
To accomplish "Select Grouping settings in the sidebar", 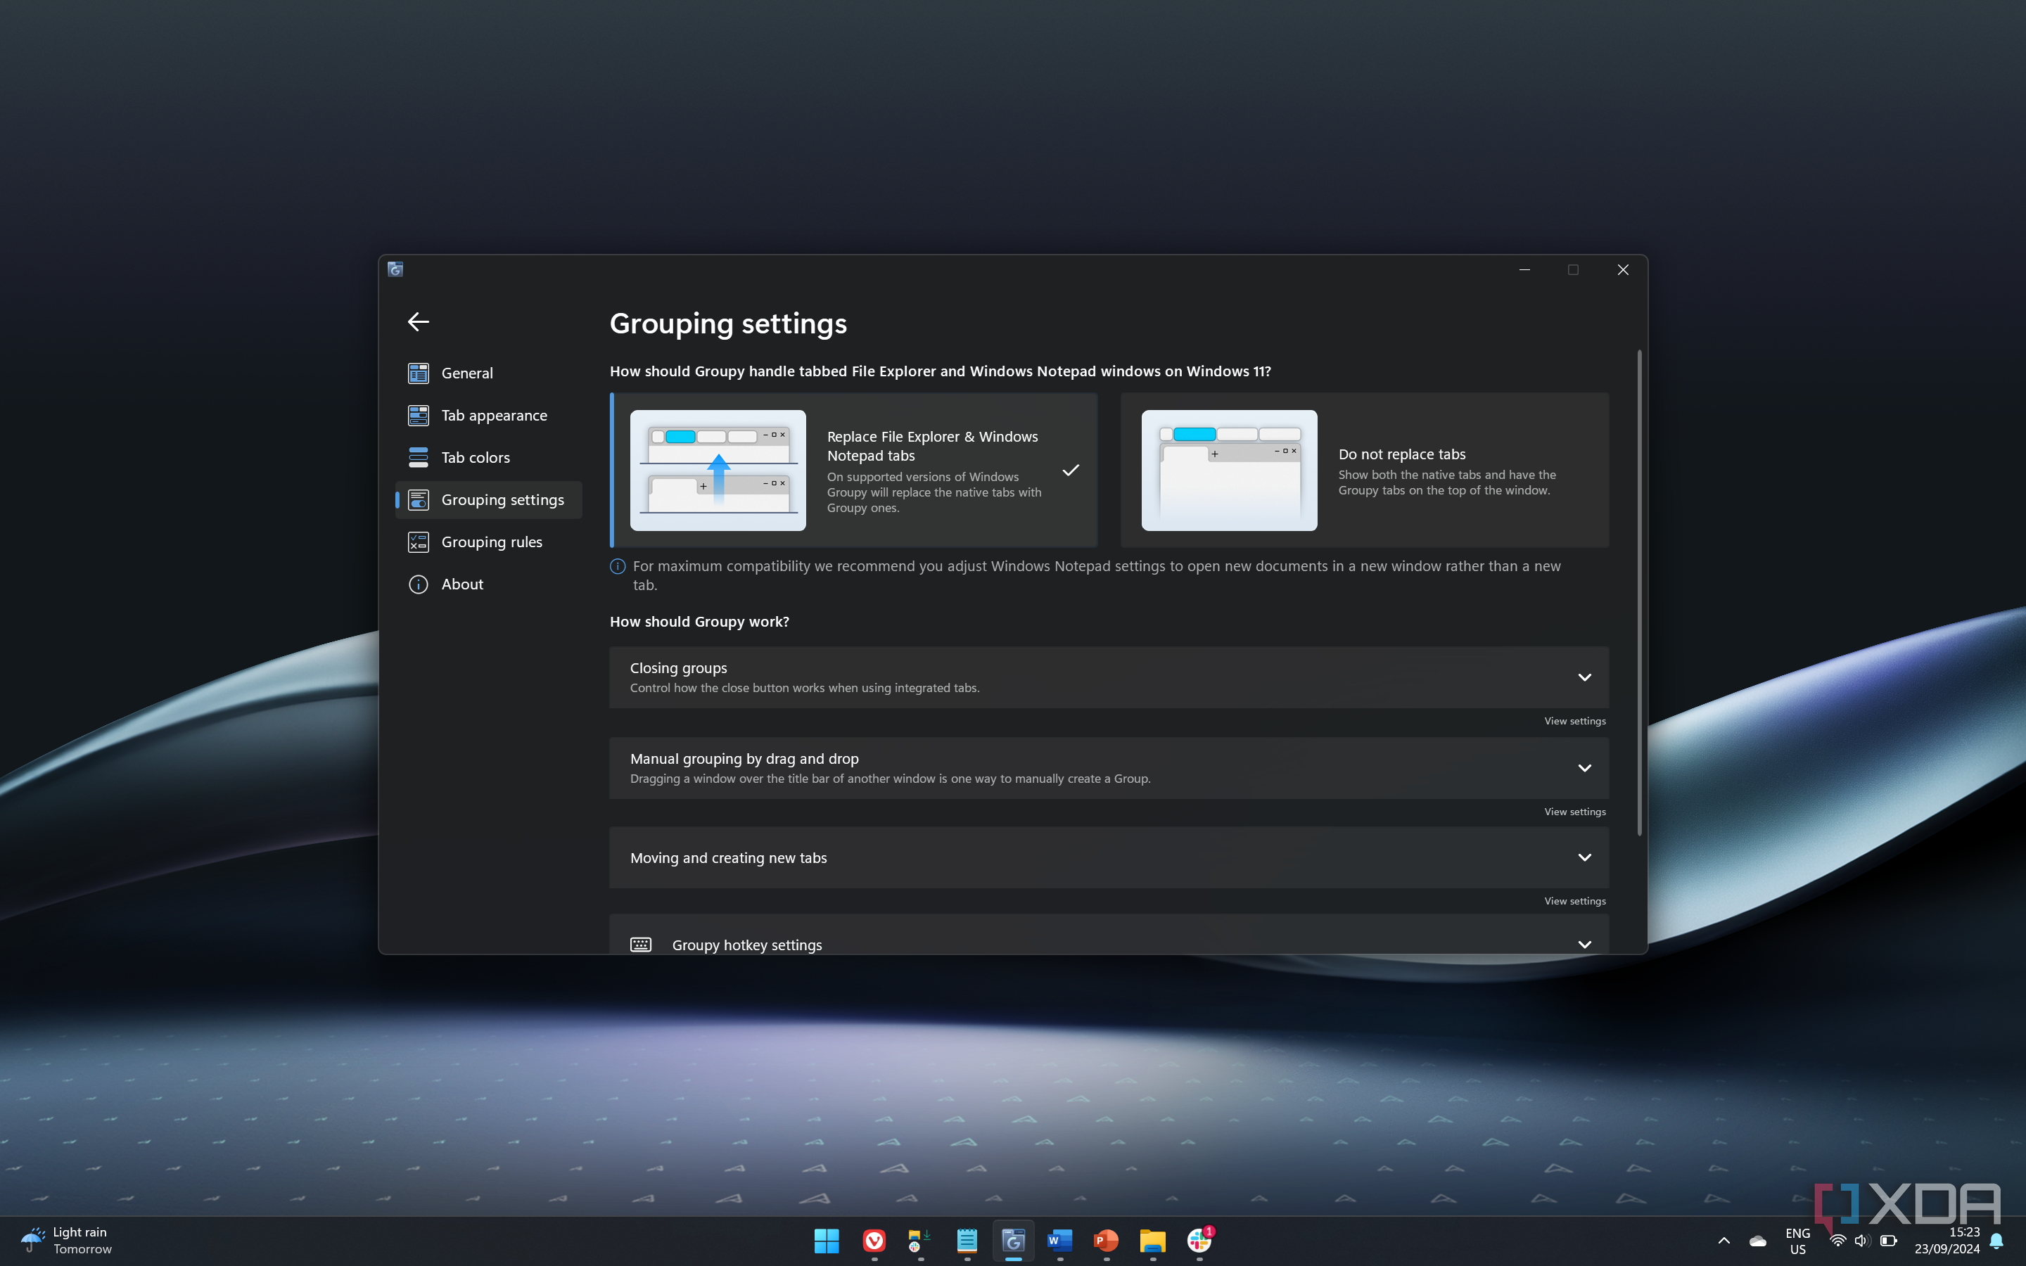I will point(489,500).
